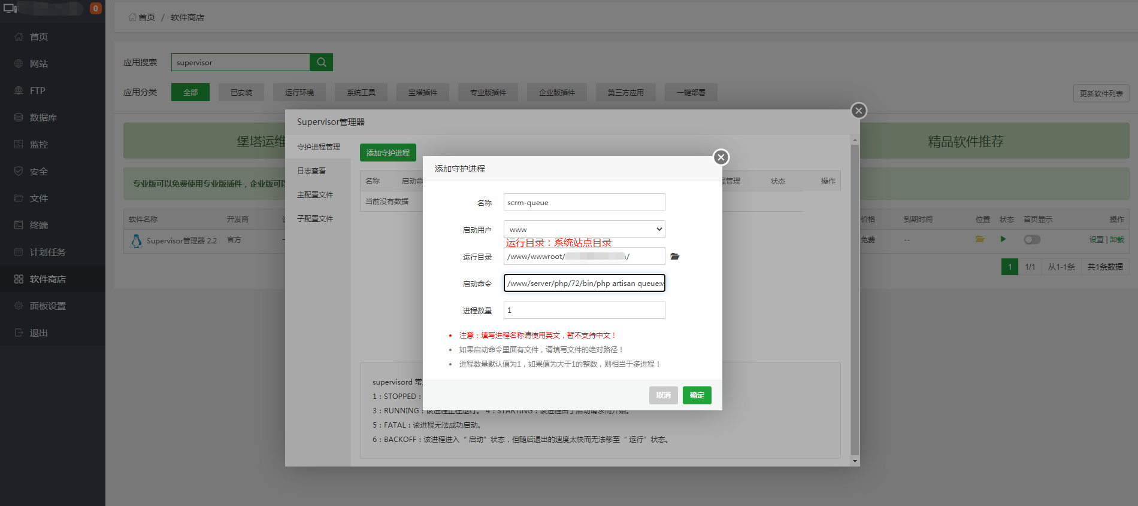The height and width of the screenshot is (506, 1138).
Task: Filter by 一键部署 category
Action: pyautogui.click(x=691, y=92)
